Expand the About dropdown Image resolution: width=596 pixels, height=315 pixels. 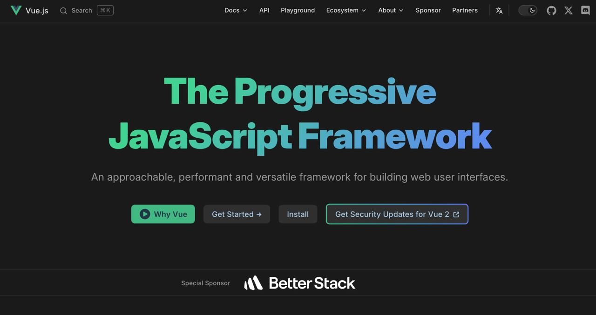(x=391, y=10)
